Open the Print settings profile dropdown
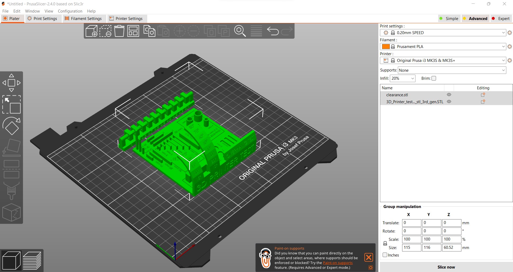Screen dimensions: 513x272 pos(443,33)
